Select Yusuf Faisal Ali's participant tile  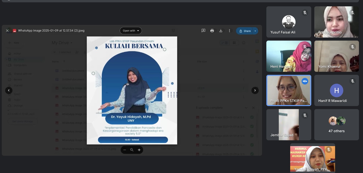click(x=289, y=22)
